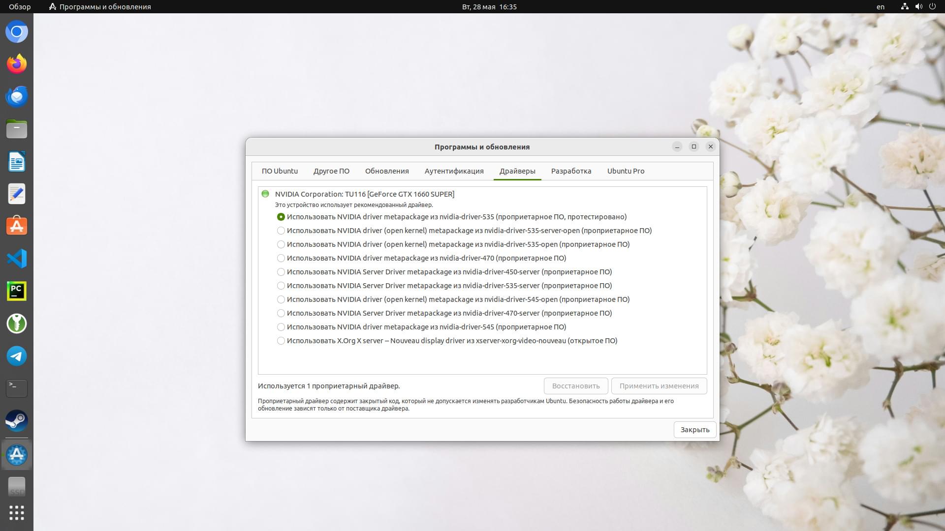The width and height of the screenshot is (945, 531).
Task: Select nvidia-driver-470 metapackage option
Action: pos(421,258)
